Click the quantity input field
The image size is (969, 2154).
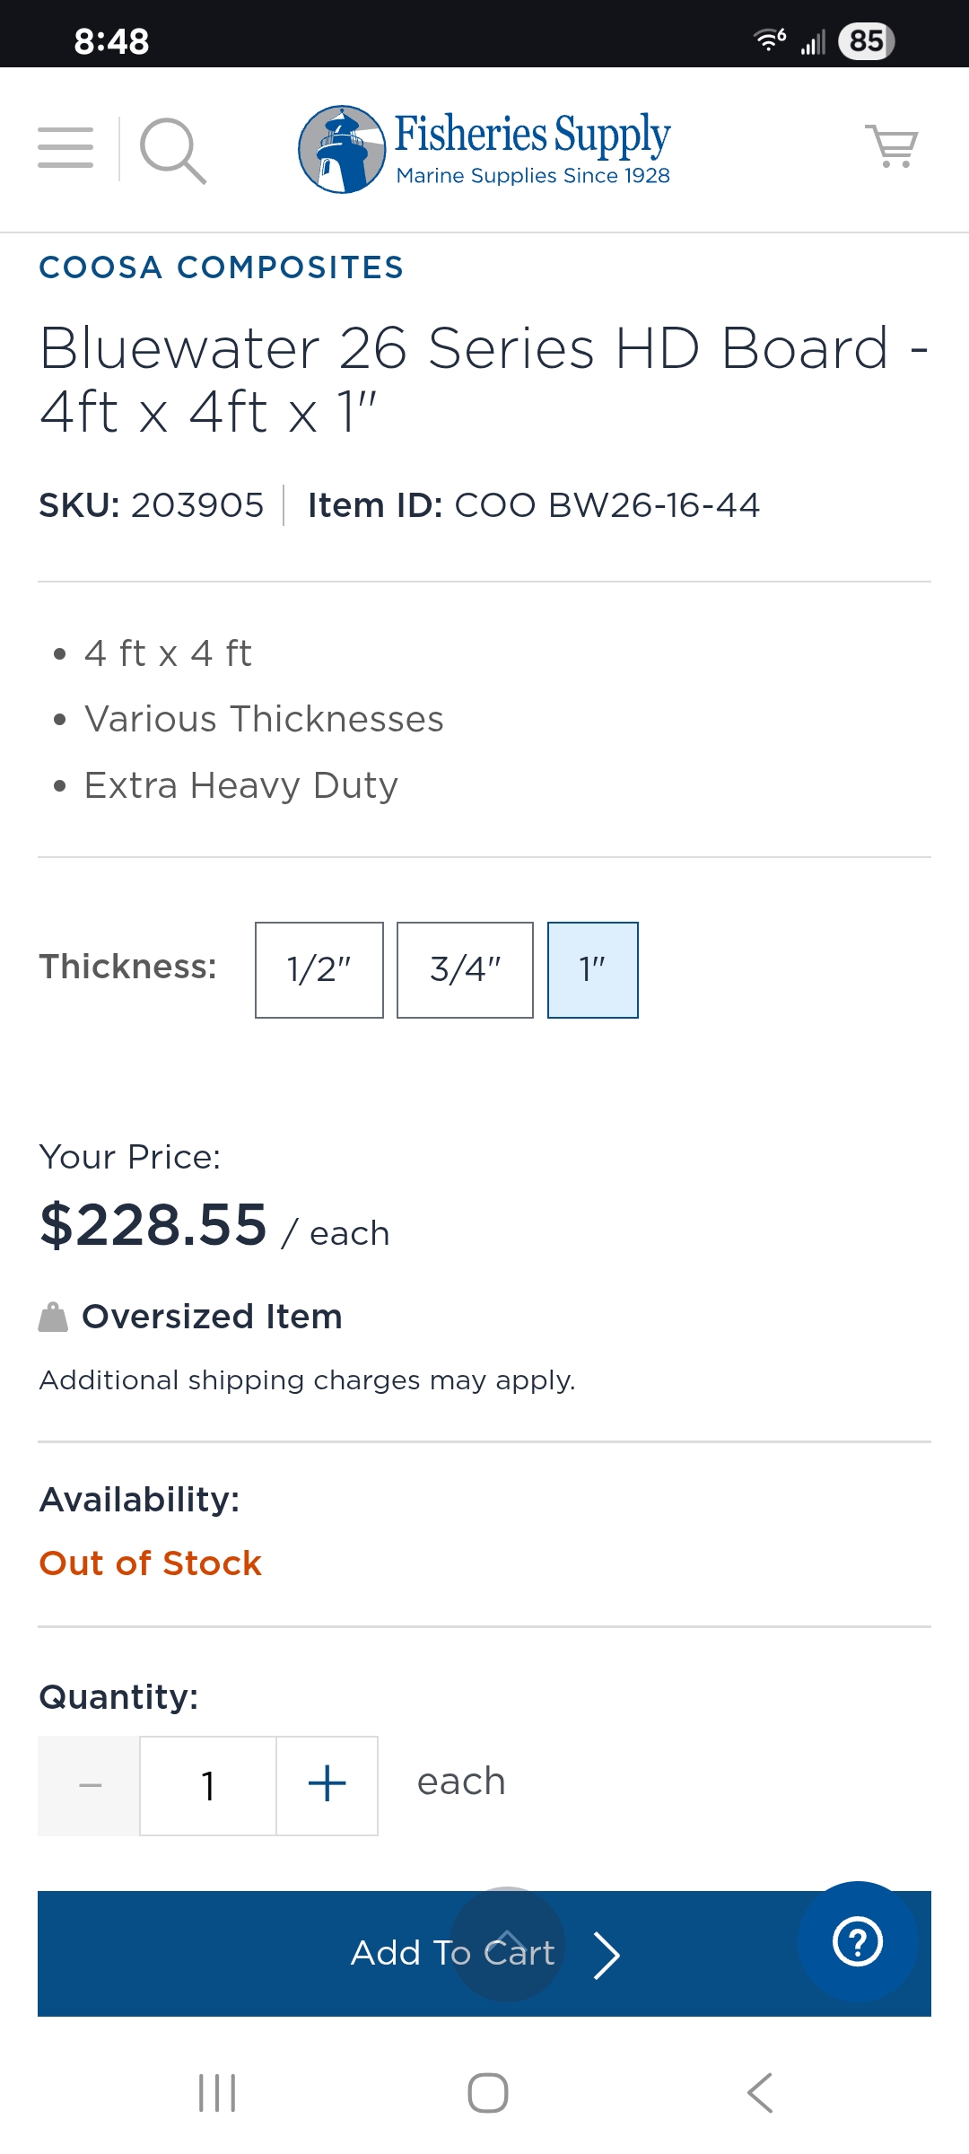[x=208, y=1785]
